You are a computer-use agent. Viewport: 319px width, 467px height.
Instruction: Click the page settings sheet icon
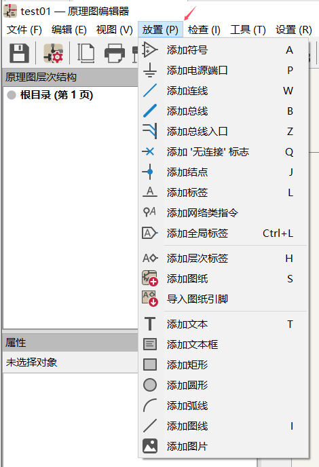86,54
